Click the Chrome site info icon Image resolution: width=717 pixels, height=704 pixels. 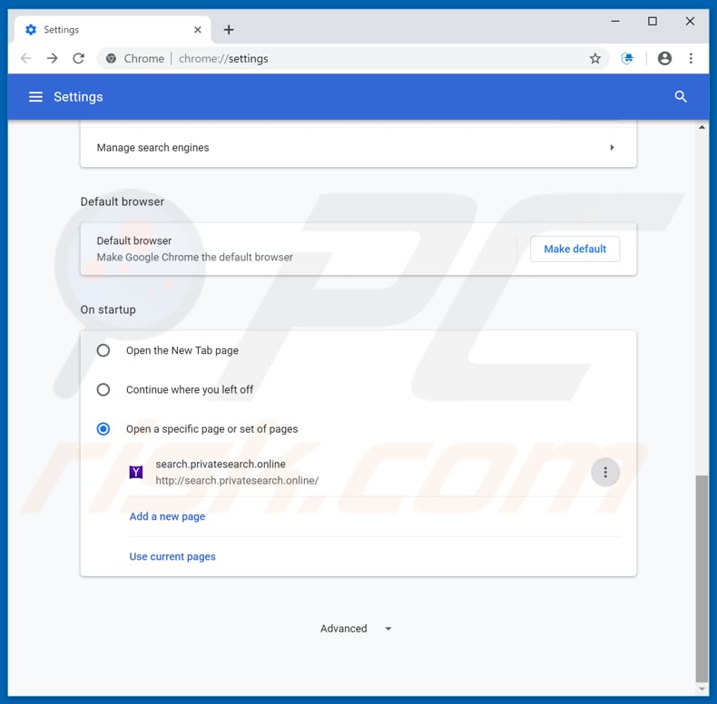tap(111, 58)
